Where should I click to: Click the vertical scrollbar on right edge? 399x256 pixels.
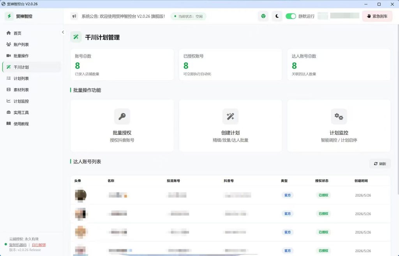point(398,109)
